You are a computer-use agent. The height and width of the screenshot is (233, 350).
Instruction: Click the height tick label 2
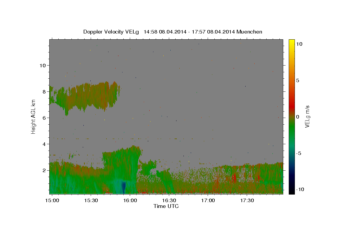pos(44,170)
